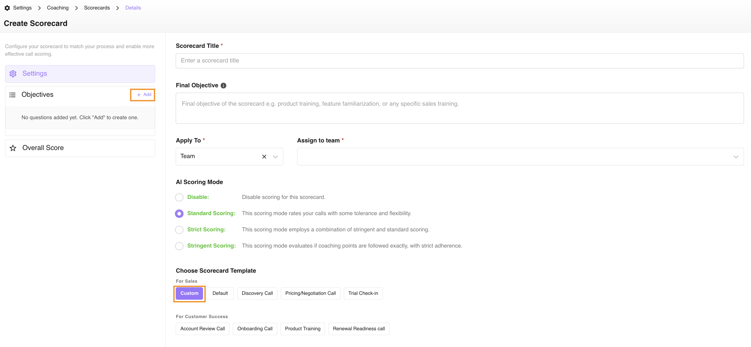Screen dimensions: 751x347
Task: Select the Stringent Scoring radio option
Action: (x=179, y=246)
